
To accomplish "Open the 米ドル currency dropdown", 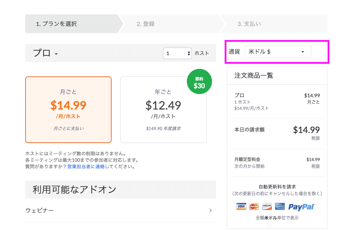I will point(277,52).
